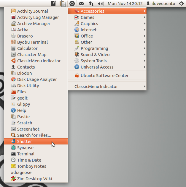This screenshot has height=187, width=186.
Task: Launch Activity Log Manager
Action: tap(36, 17)
